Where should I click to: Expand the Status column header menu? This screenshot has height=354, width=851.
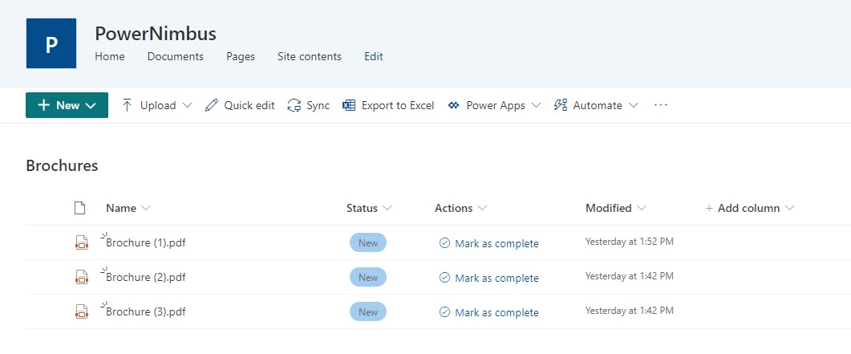[x=370, y=208]
